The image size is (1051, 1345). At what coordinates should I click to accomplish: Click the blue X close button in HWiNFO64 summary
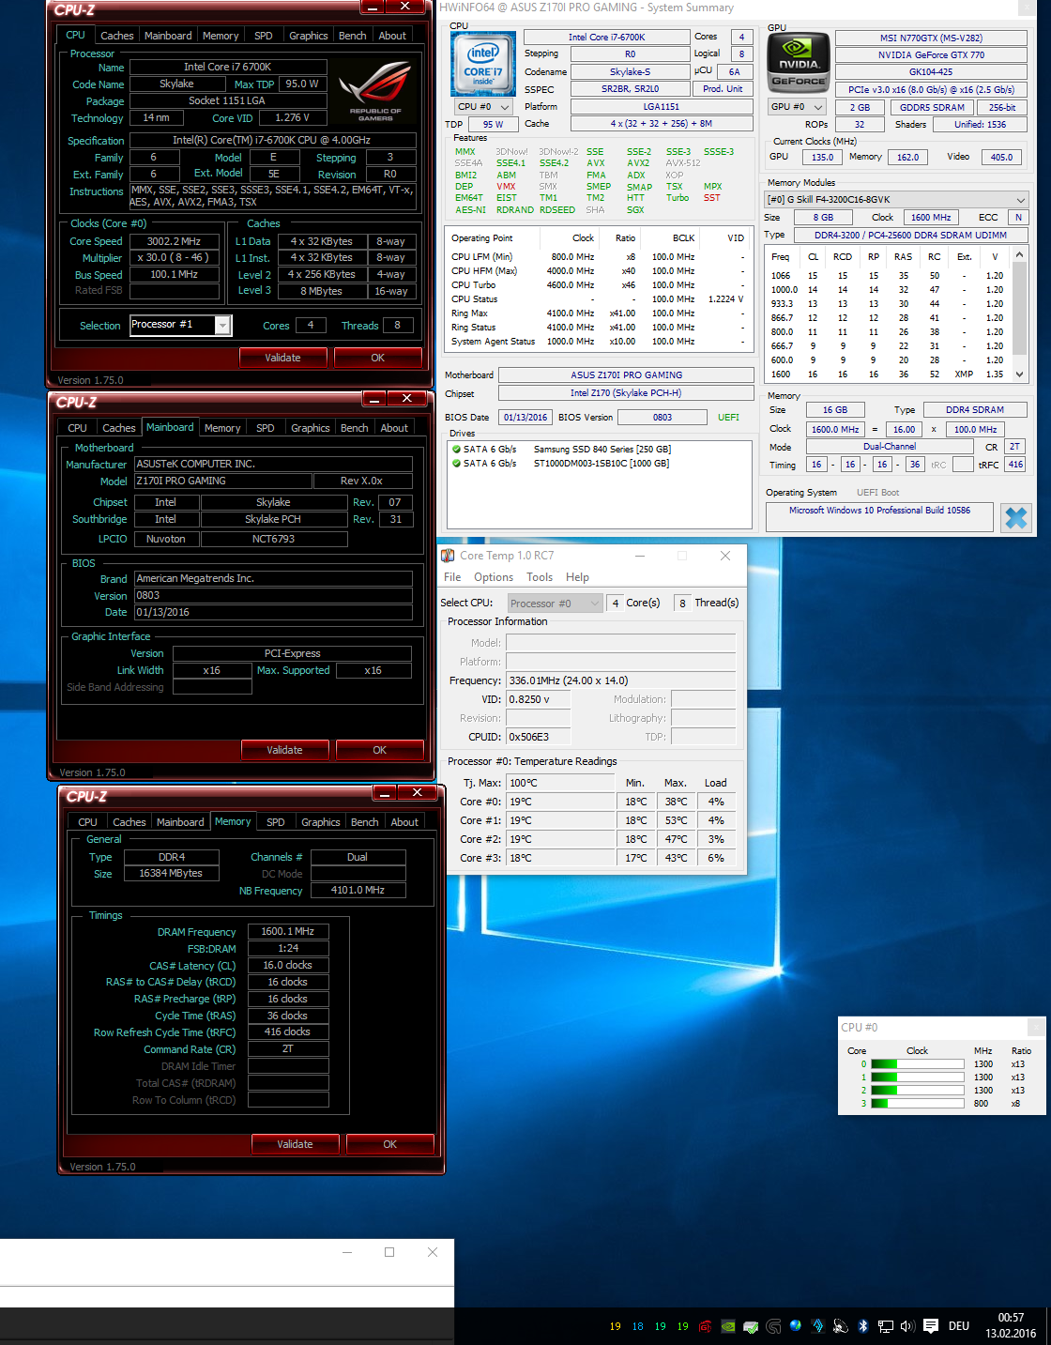1015,518
